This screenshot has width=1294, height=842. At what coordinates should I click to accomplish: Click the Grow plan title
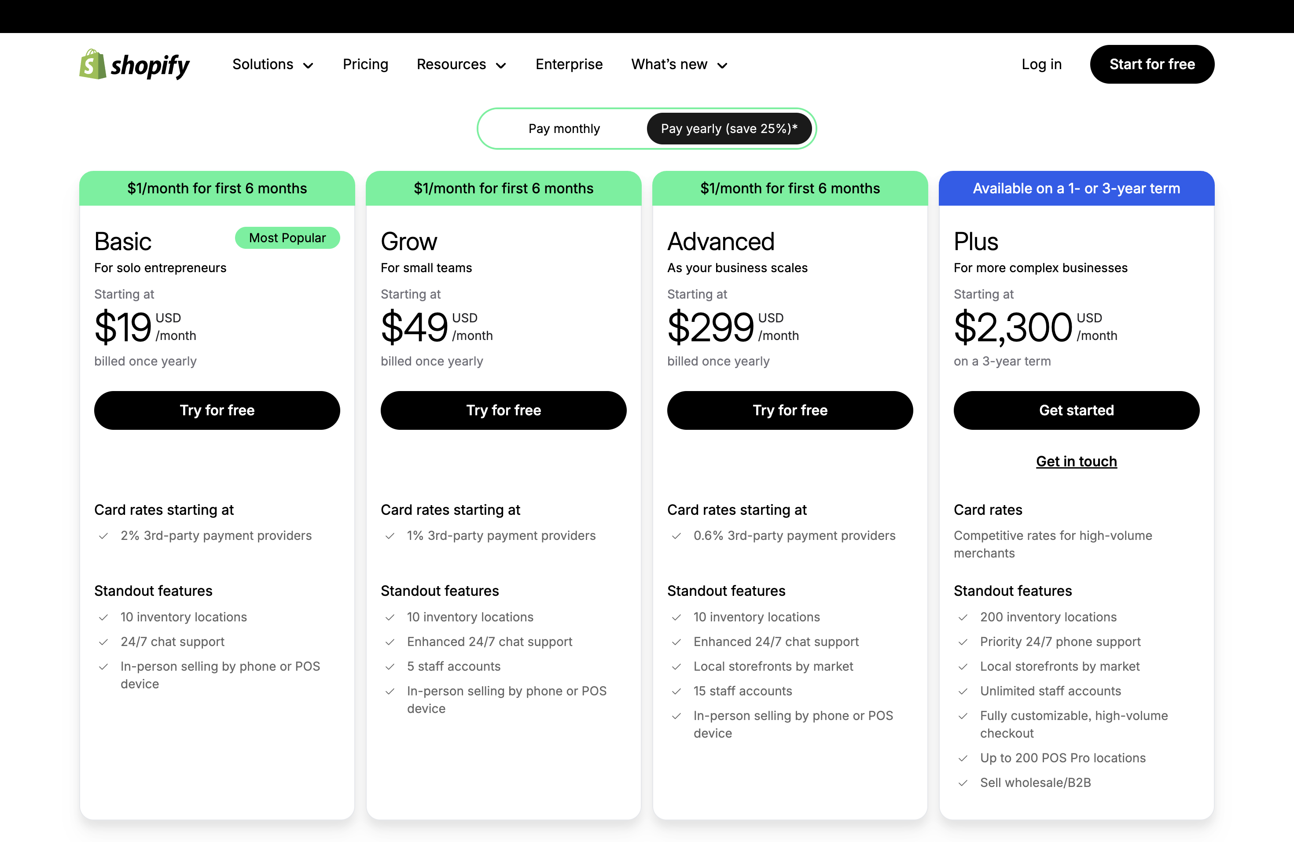coord(409,241)
